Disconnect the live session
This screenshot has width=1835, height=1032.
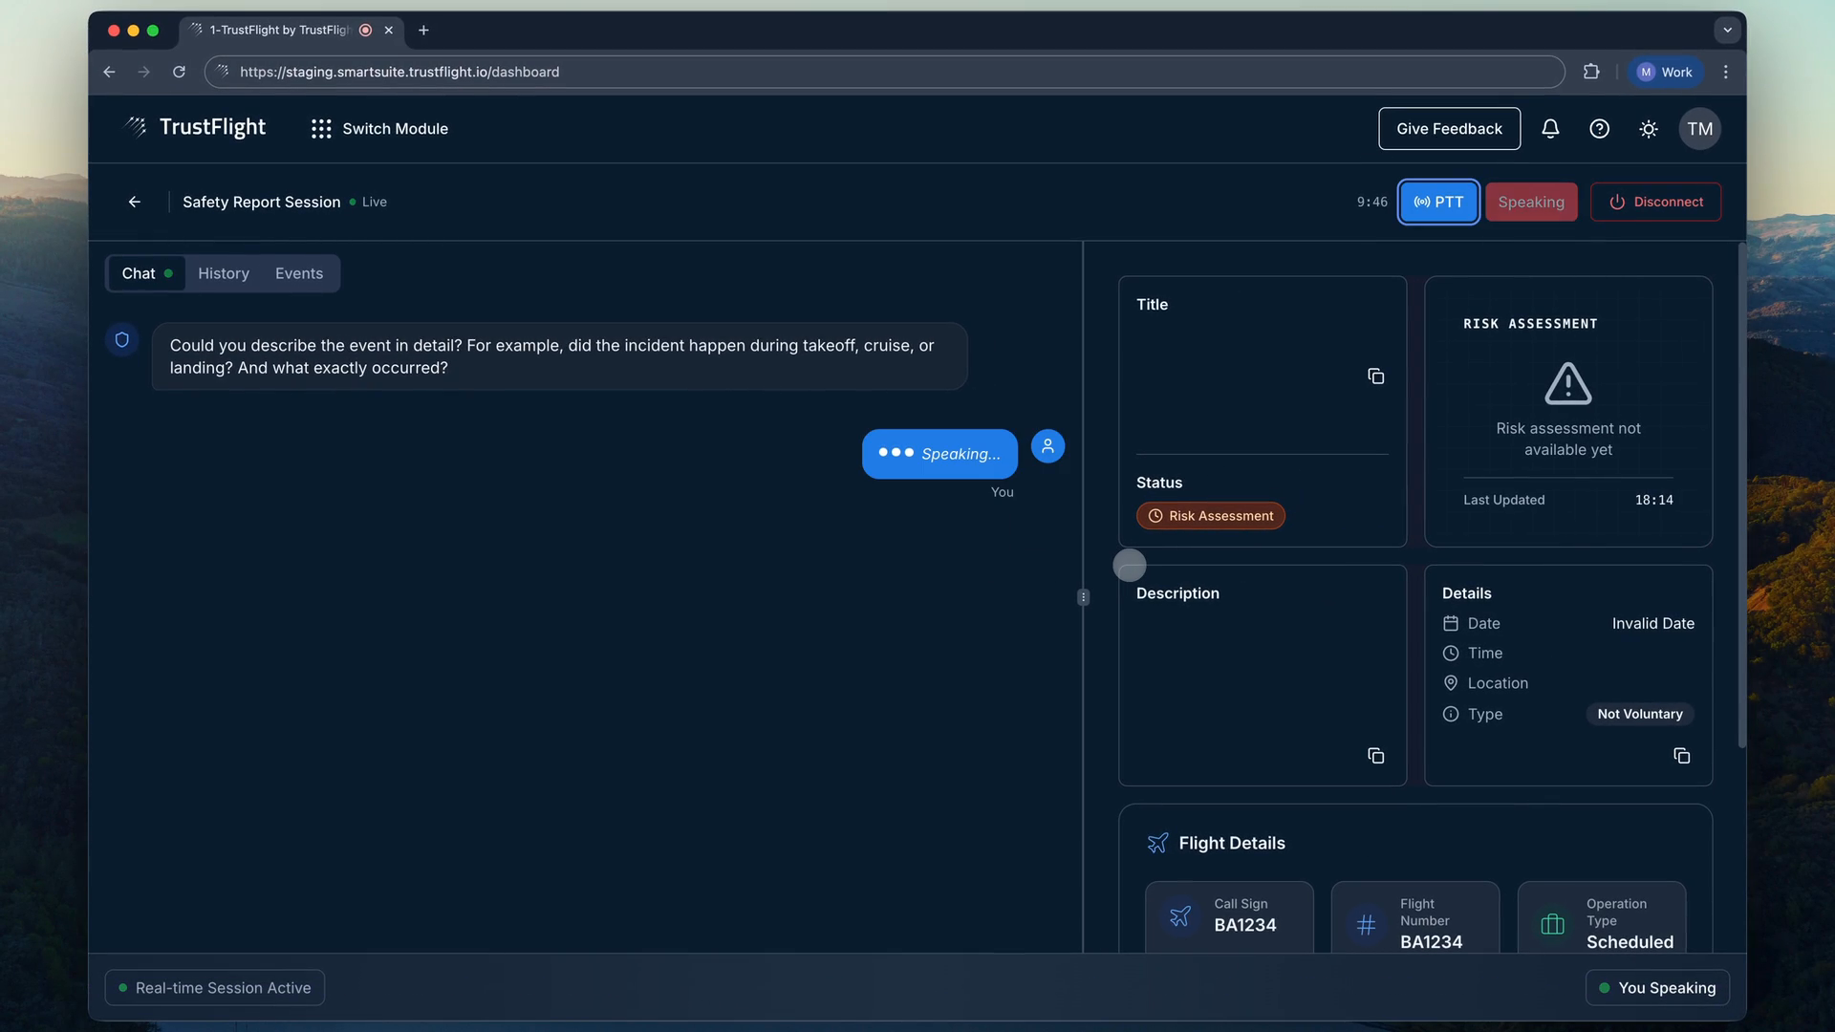click(1655, 202)
